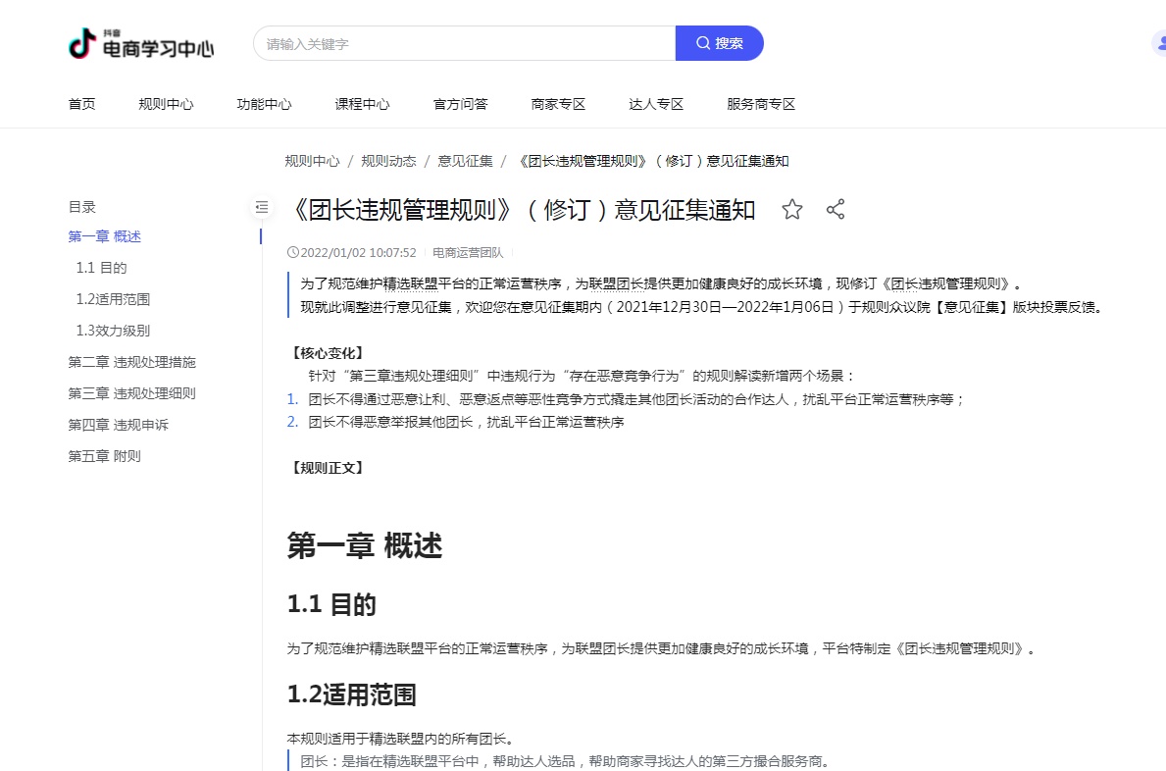
Task: Click the collapse table-of-contents icon above the sidebar
Action: pyautogui.click(x=261, y=208)
